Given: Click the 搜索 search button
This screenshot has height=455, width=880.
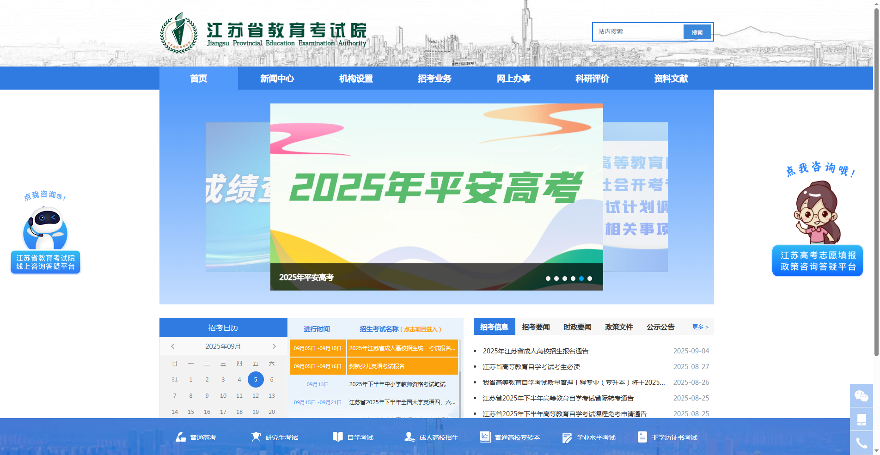Looking at the screenshot, I should point(697,31).
